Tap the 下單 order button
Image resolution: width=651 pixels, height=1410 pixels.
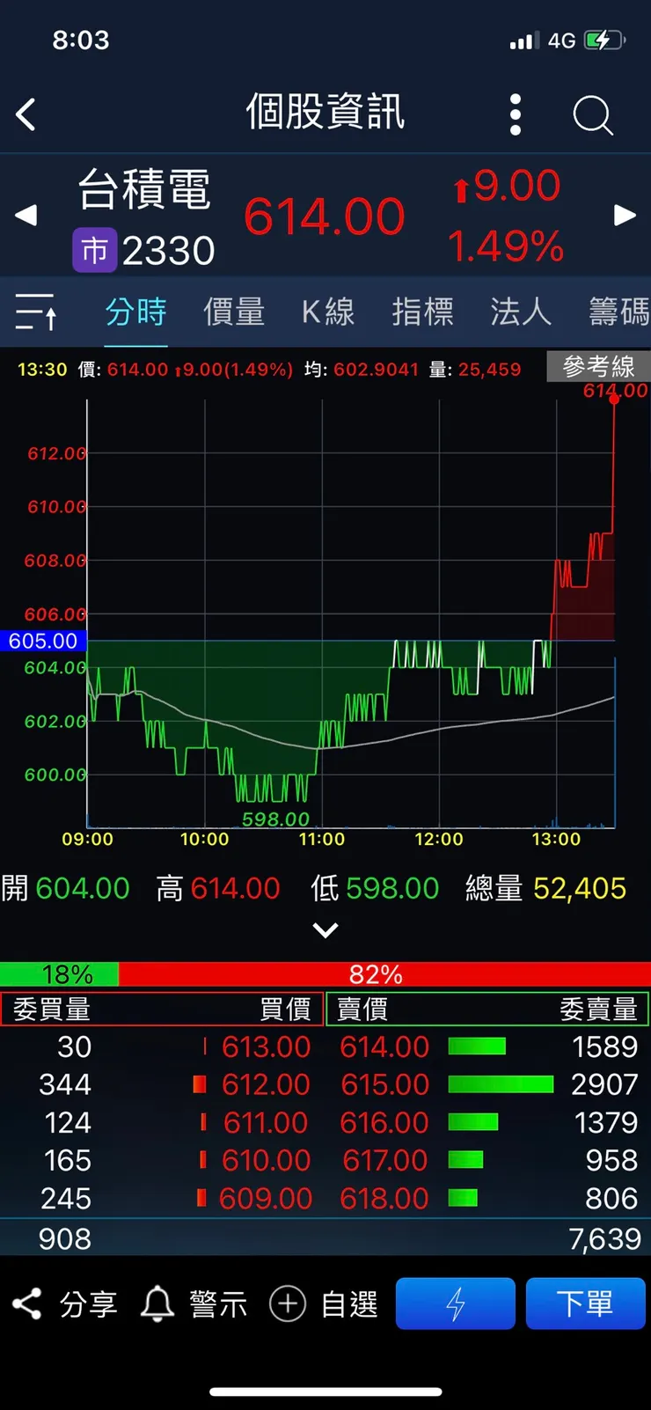click(x=585, y=1304)
